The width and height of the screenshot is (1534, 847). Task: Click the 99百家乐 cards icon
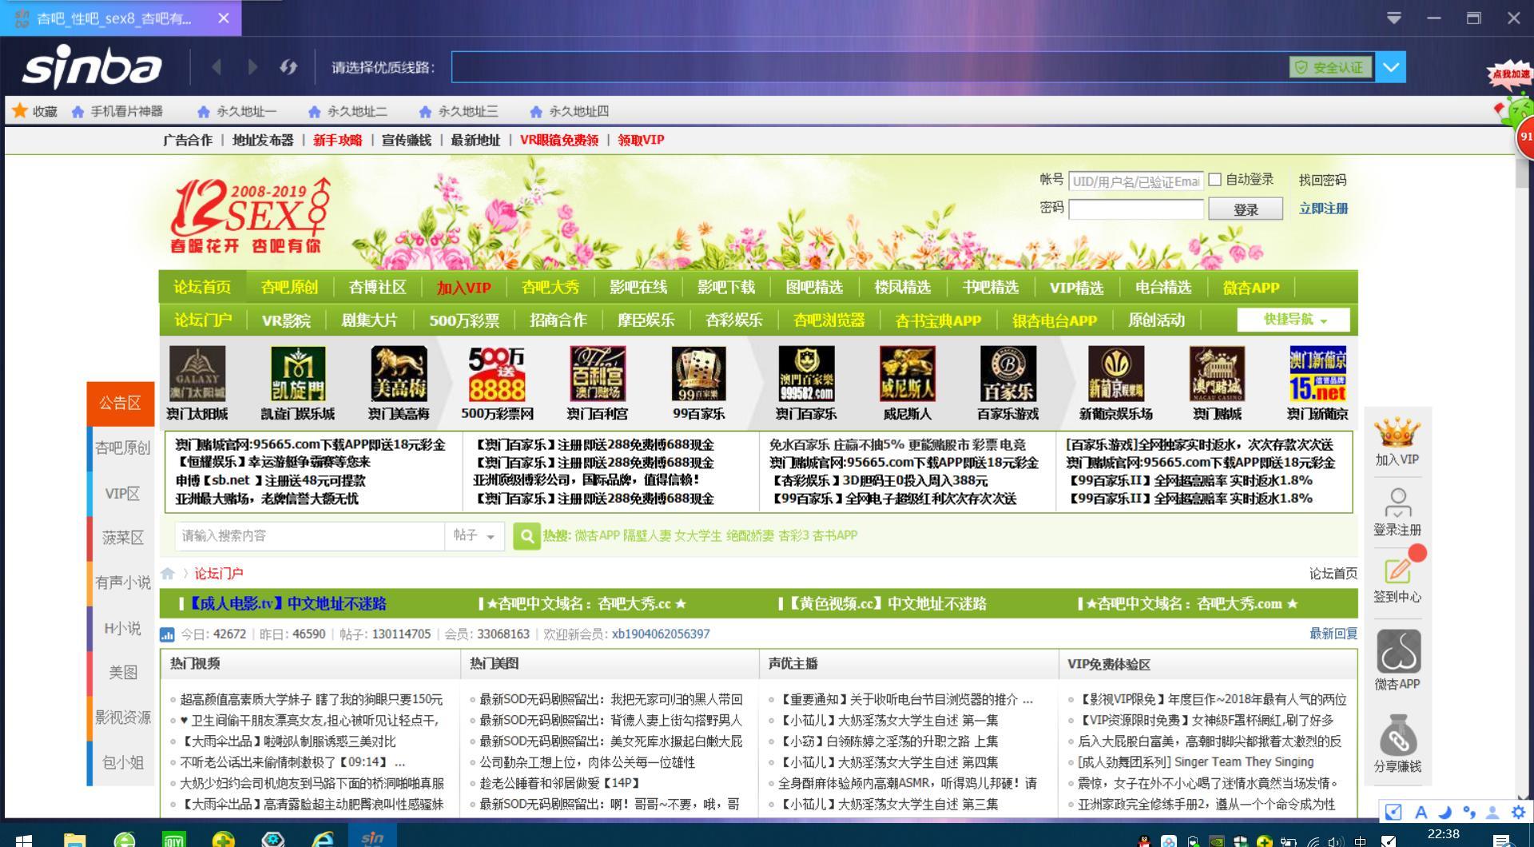pyautogui.click(x=698, y=374)
